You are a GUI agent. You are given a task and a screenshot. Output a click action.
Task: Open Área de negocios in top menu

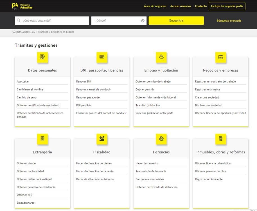coord(155,6)
